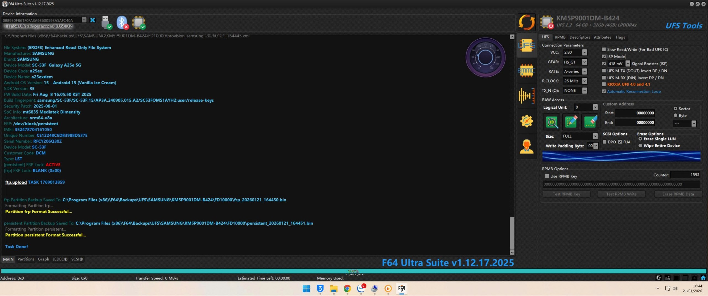
Task: Click the circular speed gauge
Action: point(485,57)
